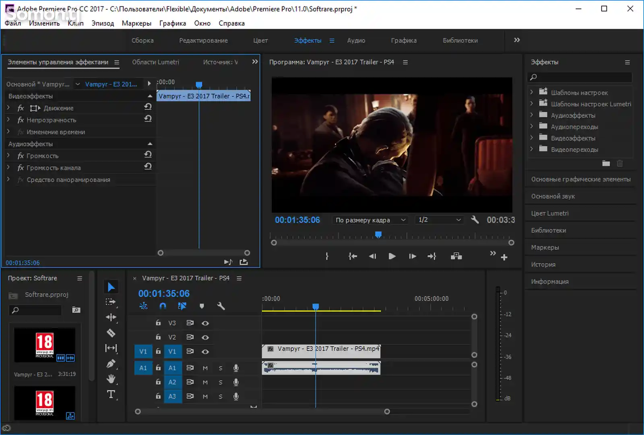Viewport: 644px width, 435px height.
Task: Open the Маркеры menu
Action: [136, 23]
